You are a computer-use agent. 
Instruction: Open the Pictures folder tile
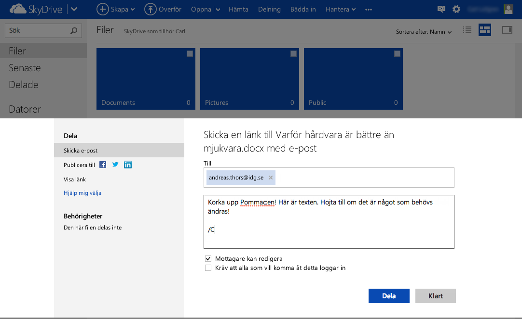pos(249,79)
